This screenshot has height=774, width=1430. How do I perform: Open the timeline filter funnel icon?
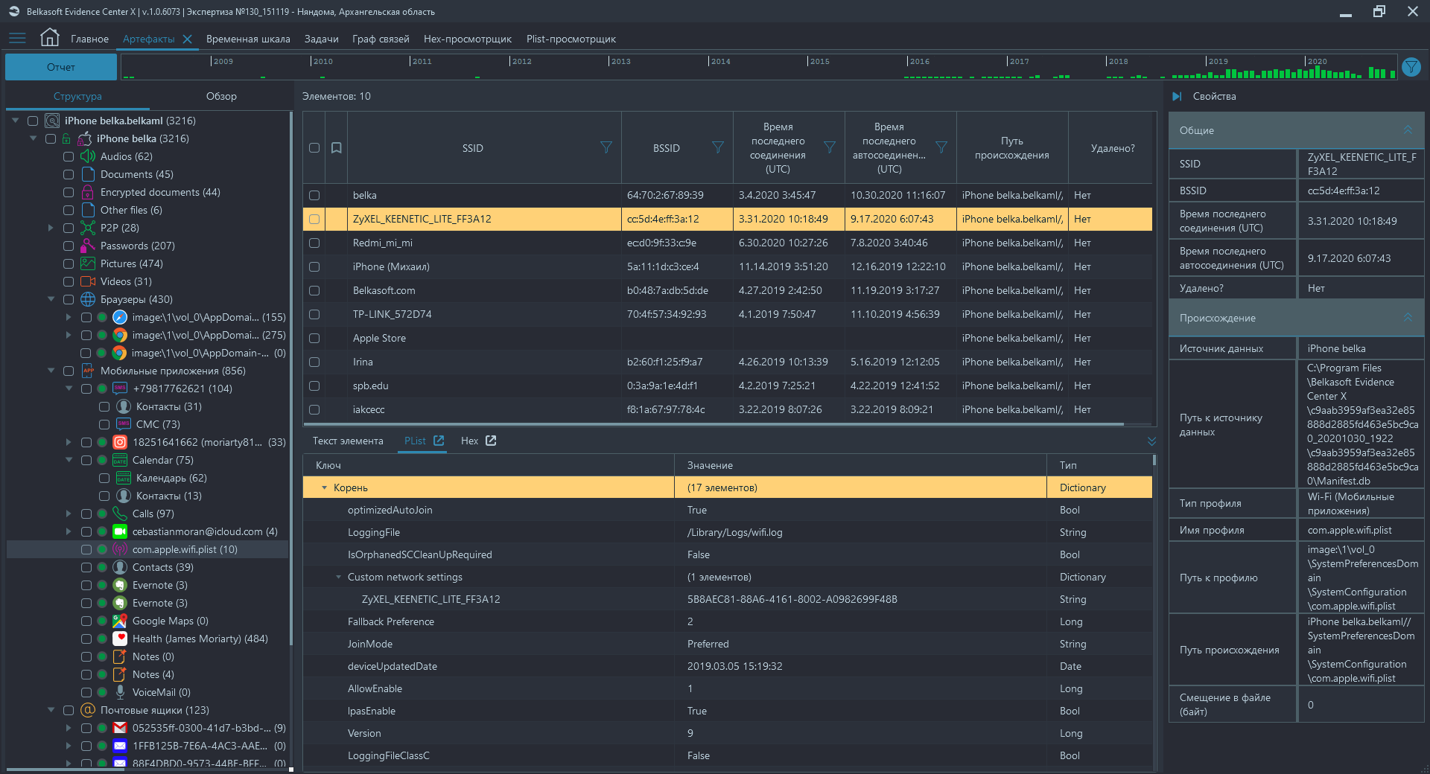[1411, 67]
